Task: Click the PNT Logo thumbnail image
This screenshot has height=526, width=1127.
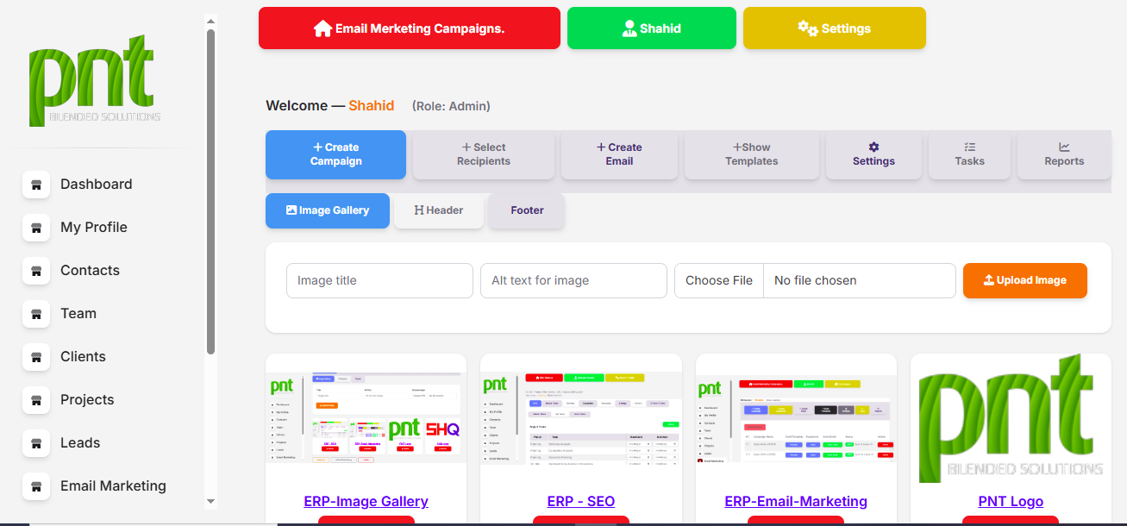Action: (x=1011, y=418)
